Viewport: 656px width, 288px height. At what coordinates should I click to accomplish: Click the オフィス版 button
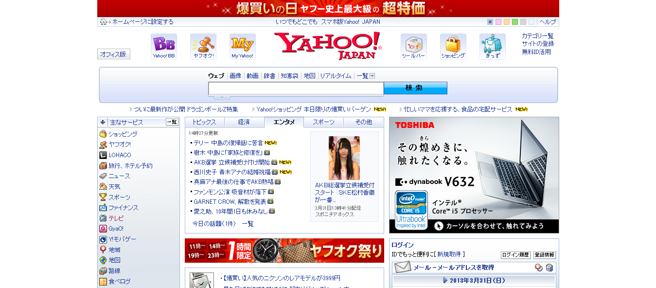point(113,54)
